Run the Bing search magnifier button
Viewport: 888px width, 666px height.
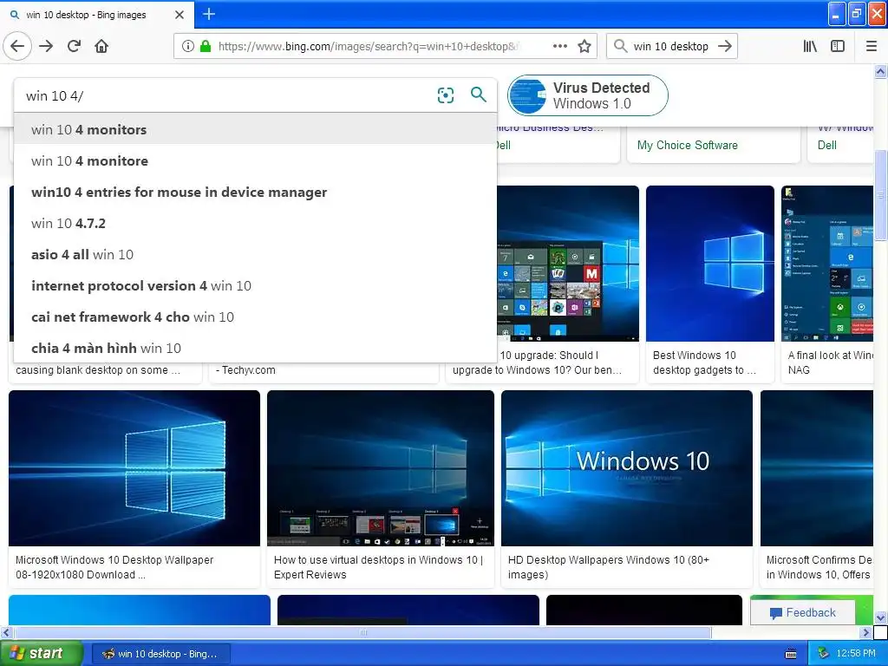tap(479, 95)
